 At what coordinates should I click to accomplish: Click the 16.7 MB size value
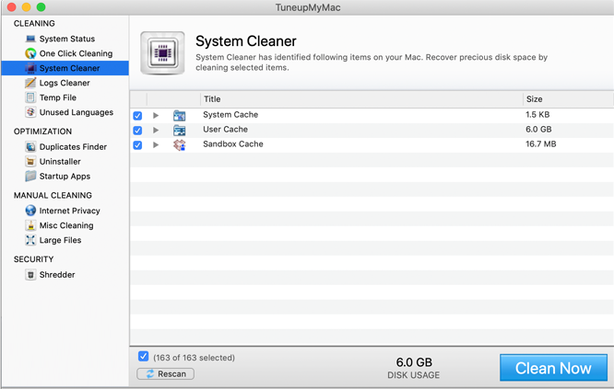pyautogui.click(x=541, y=144)
